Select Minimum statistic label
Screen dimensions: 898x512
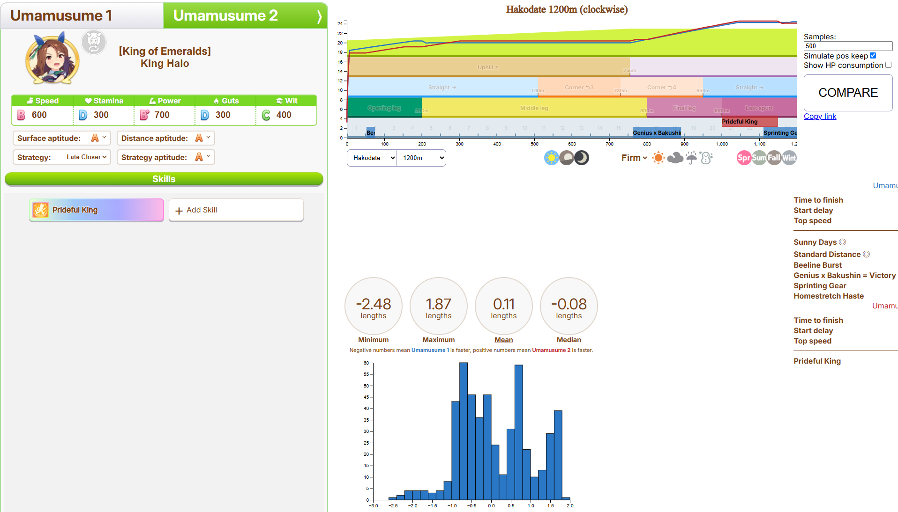(x=374, y=340)
